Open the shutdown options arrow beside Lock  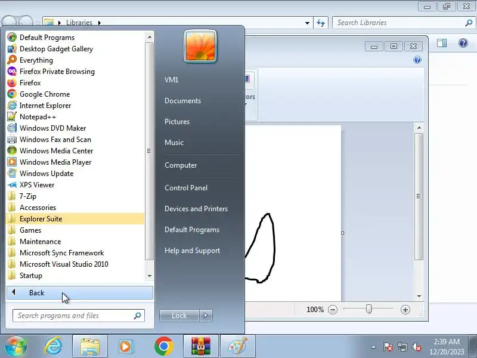[206, 316]
